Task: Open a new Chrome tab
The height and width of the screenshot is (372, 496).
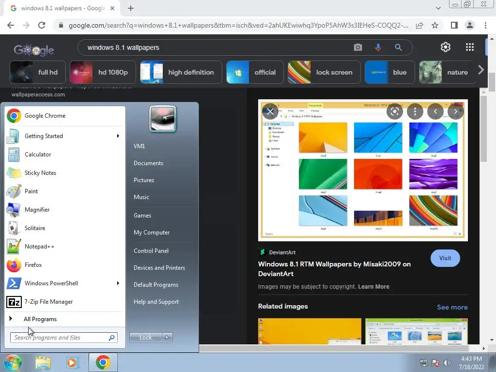Action: (131, 8)
